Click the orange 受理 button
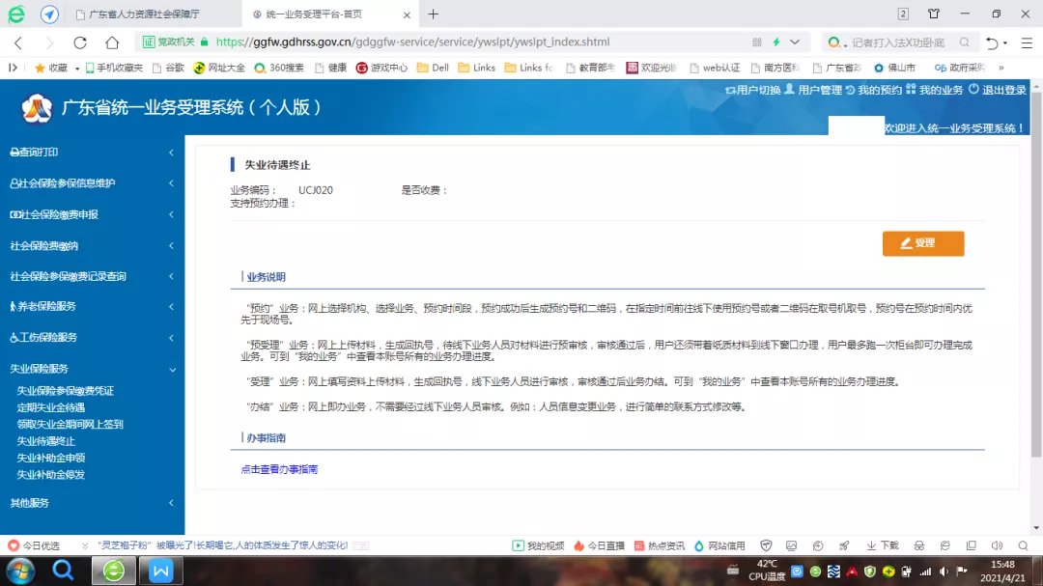The image size is (1043, 586). pos(922,243)
